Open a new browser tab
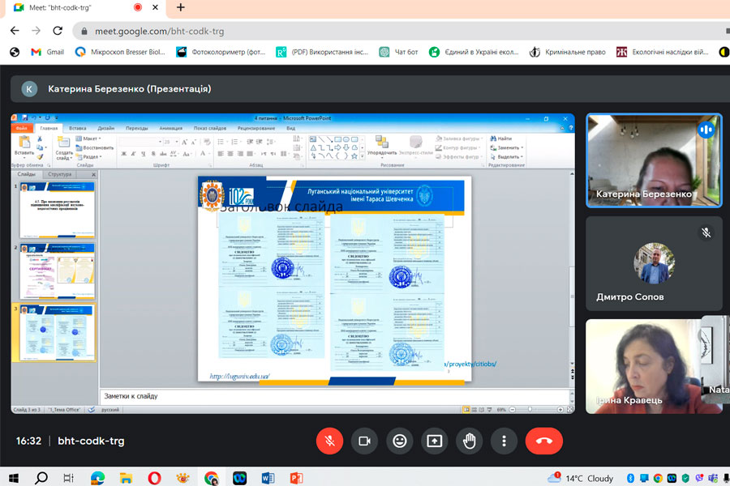The height and width of the screenshot is (486, 730). (x=180, y=7)
